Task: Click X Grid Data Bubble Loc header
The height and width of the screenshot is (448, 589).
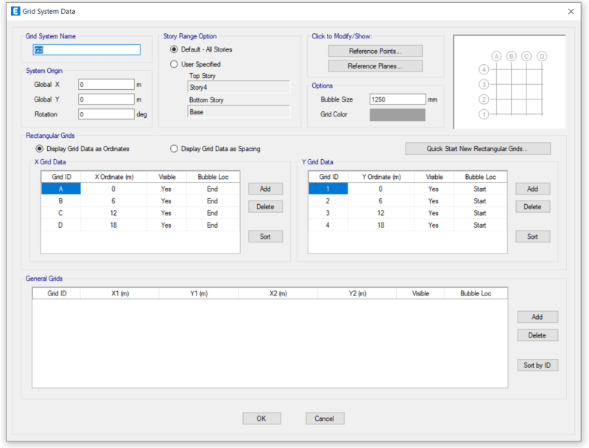Action: point(213,177)
